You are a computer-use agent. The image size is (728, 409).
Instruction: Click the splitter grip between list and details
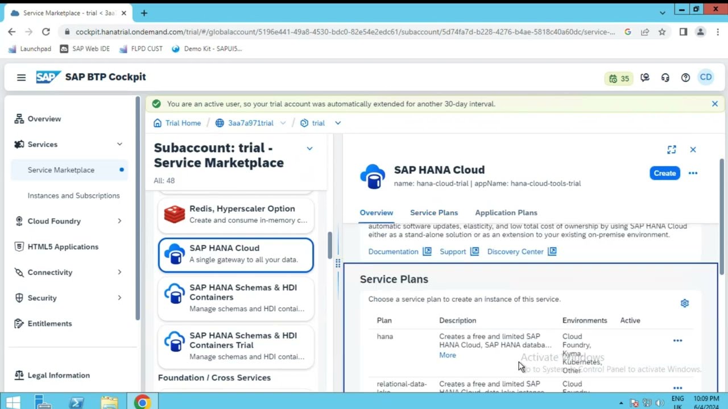[338, 263]
